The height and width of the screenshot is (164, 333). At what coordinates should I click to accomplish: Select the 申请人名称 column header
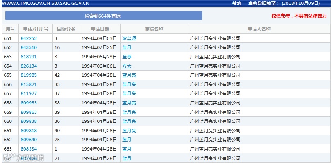point(259,29)
